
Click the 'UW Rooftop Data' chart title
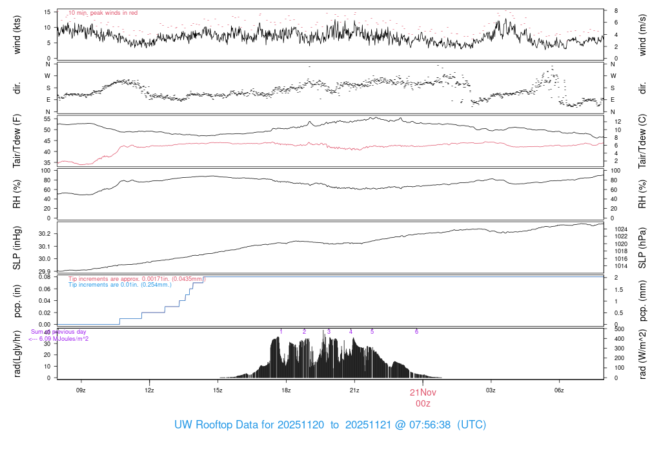tap(330, 425)
